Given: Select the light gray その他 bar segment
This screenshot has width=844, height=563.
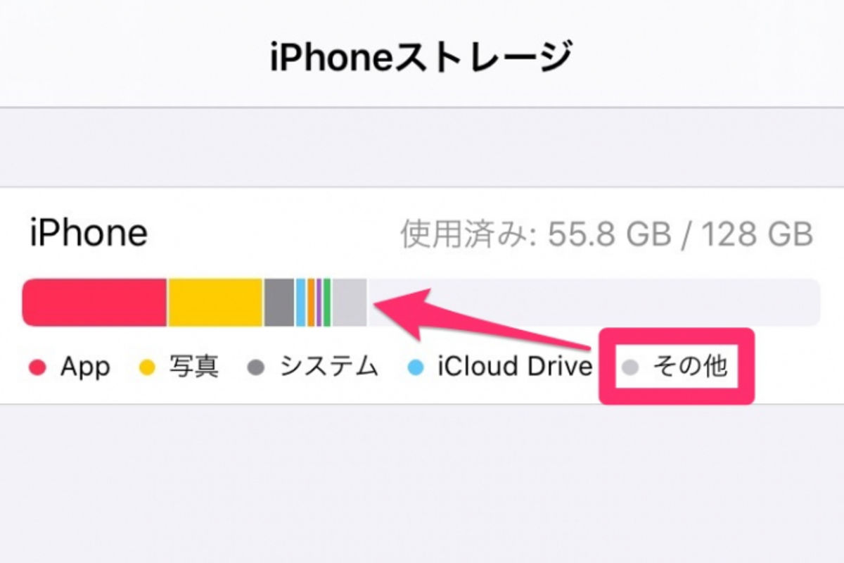Looking at the screenshot, I should pyautogui.click(x=350, y=303).
